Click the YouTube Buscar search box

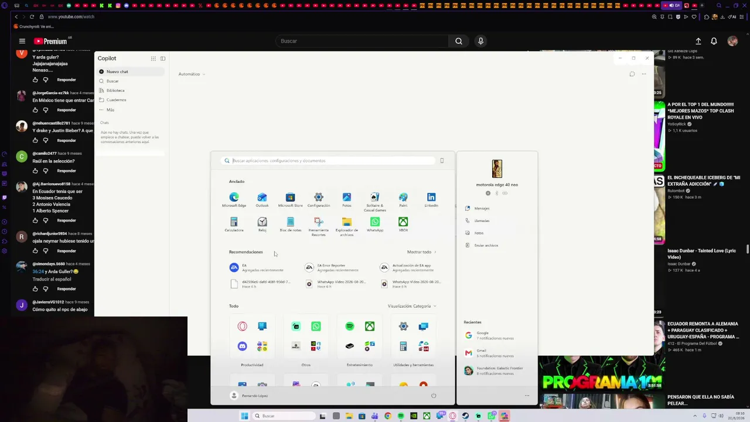(x=362, y=41)
